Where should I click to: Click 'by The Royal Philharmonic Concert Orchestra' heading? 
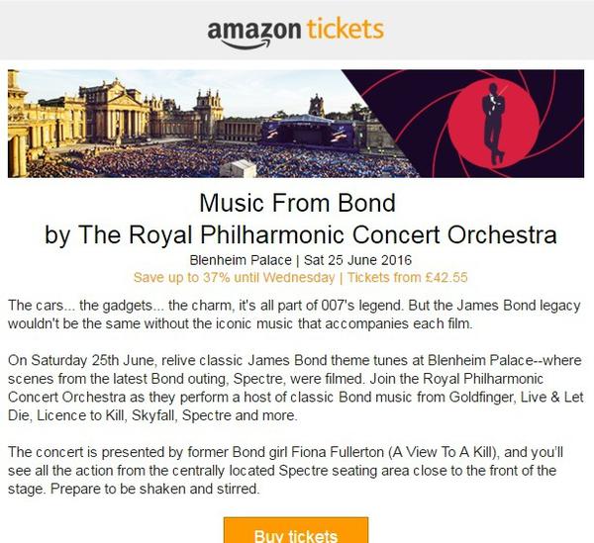(297, 236)
